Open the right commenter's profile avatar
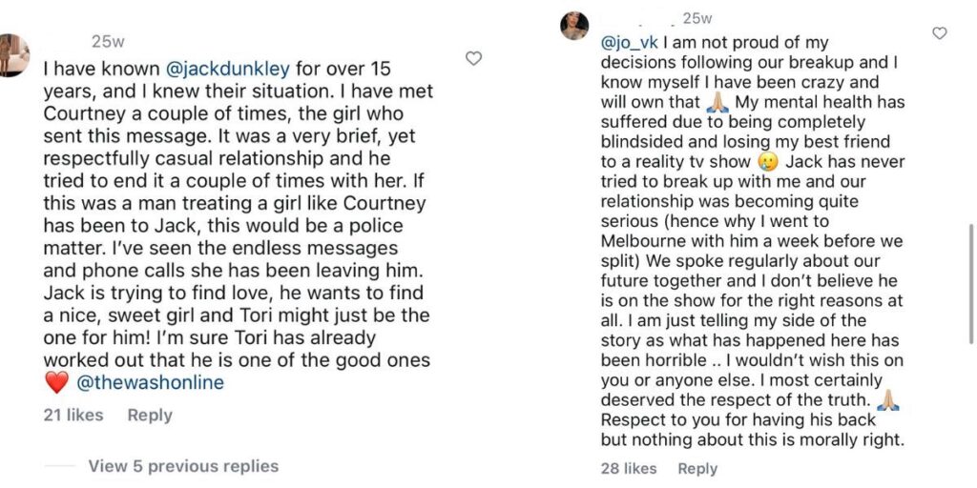977x488 pixels. 574,26
